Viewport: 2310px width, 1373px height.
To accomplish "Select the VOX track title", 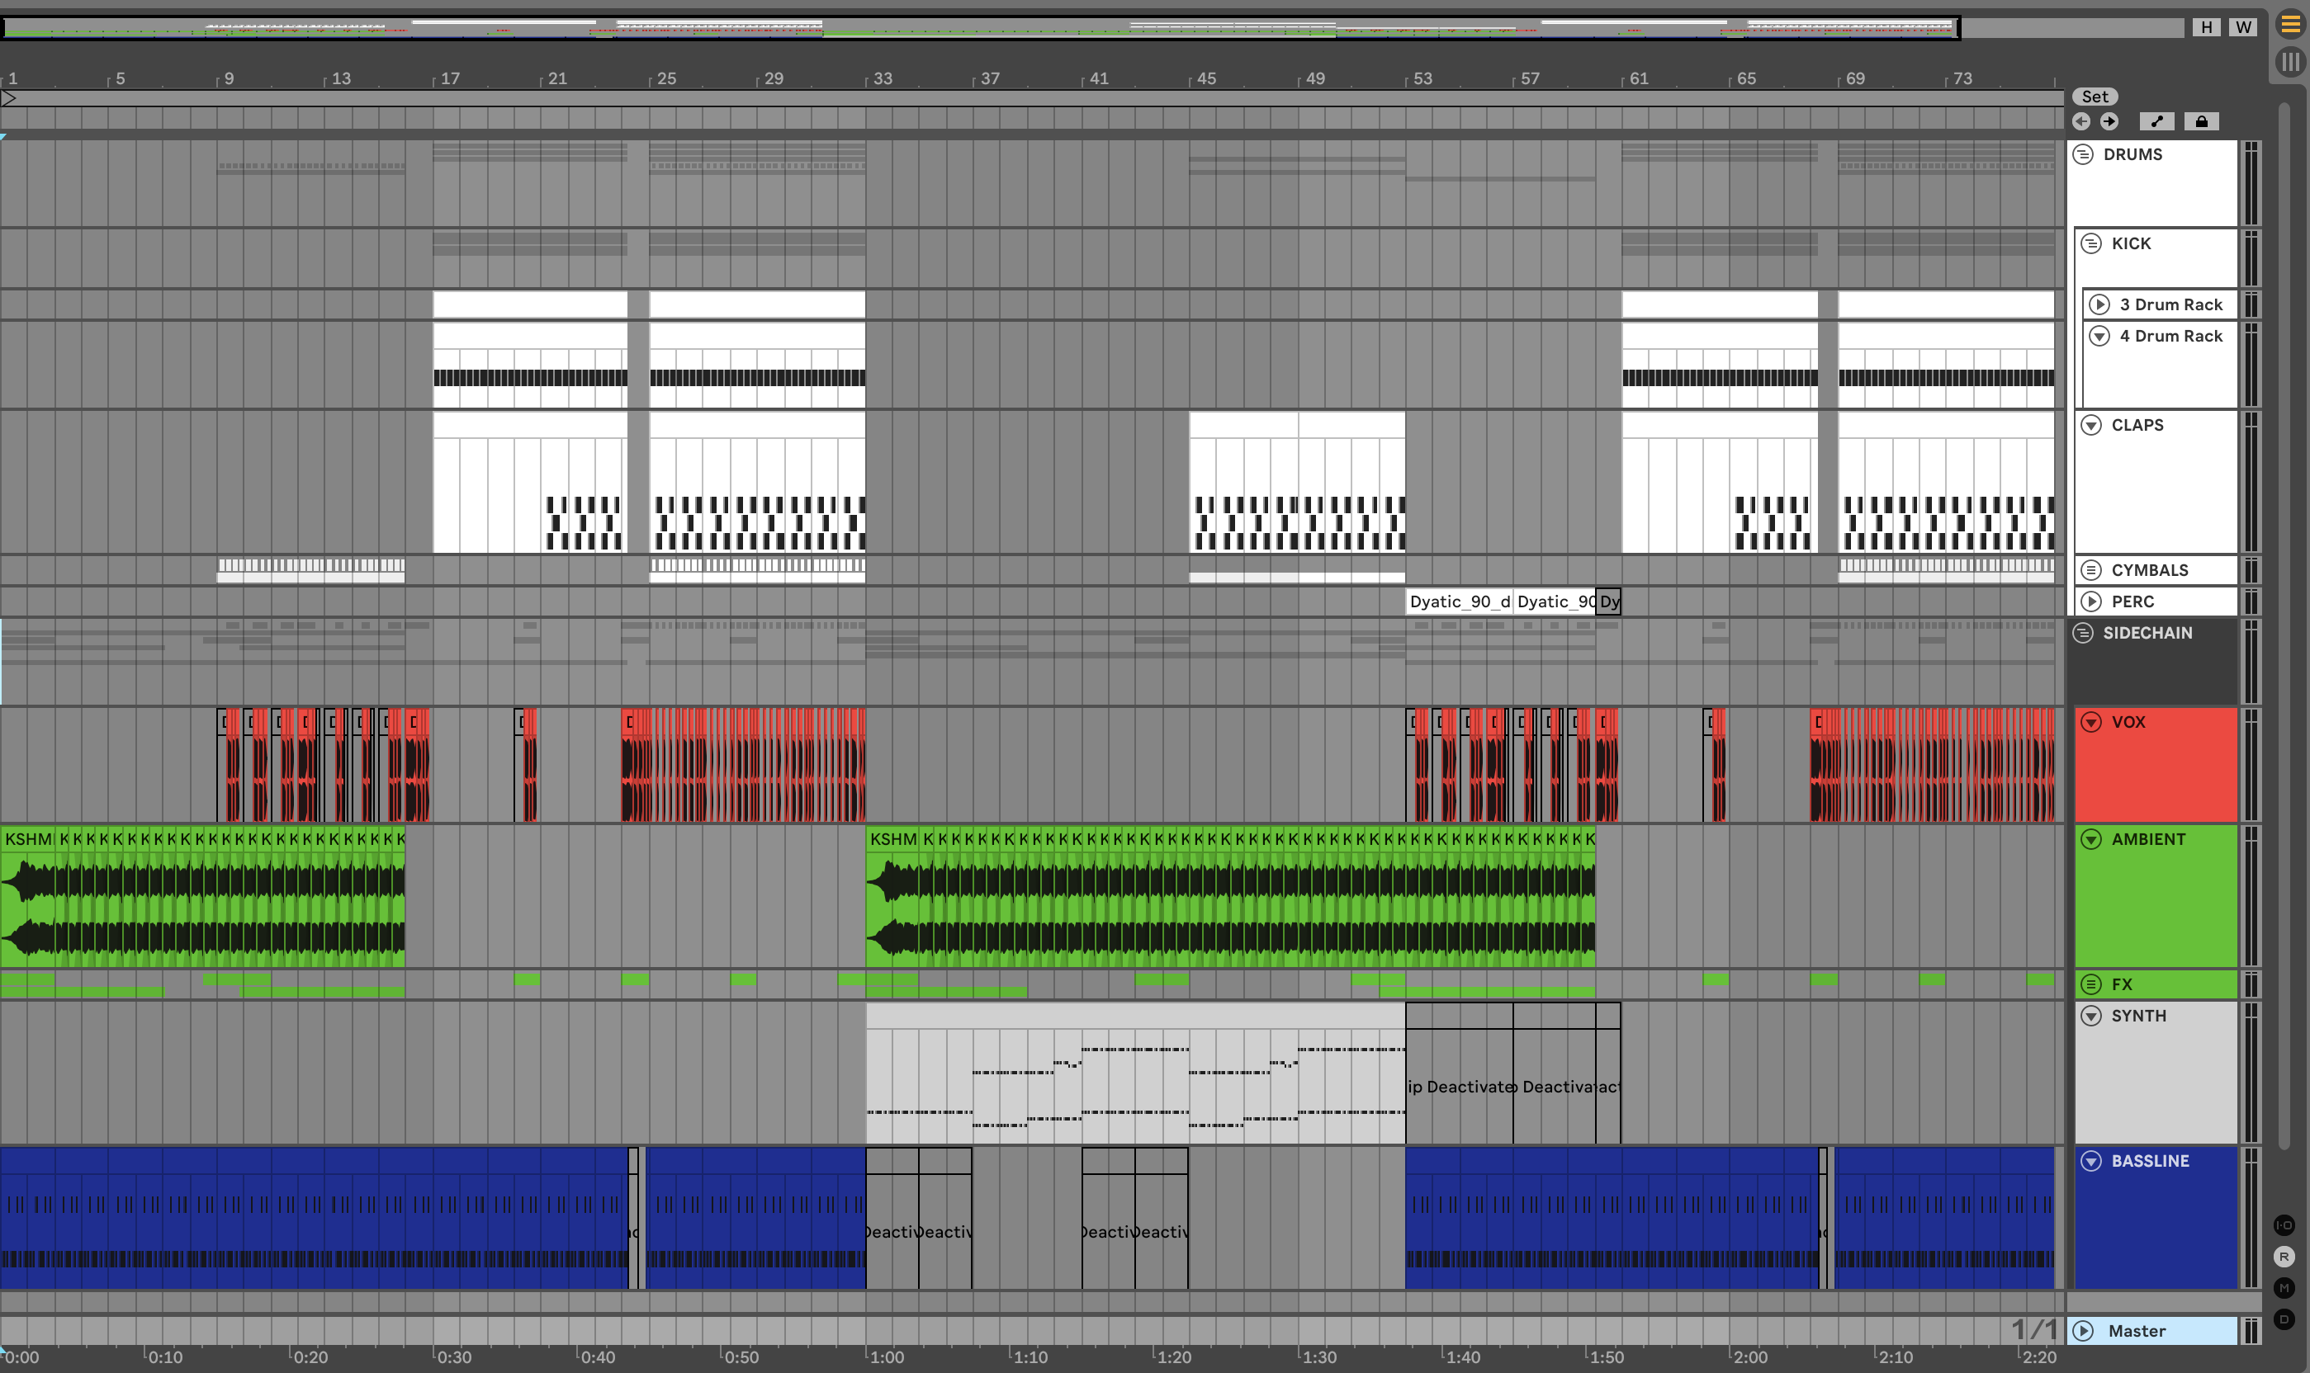I will click(2128, 722).
